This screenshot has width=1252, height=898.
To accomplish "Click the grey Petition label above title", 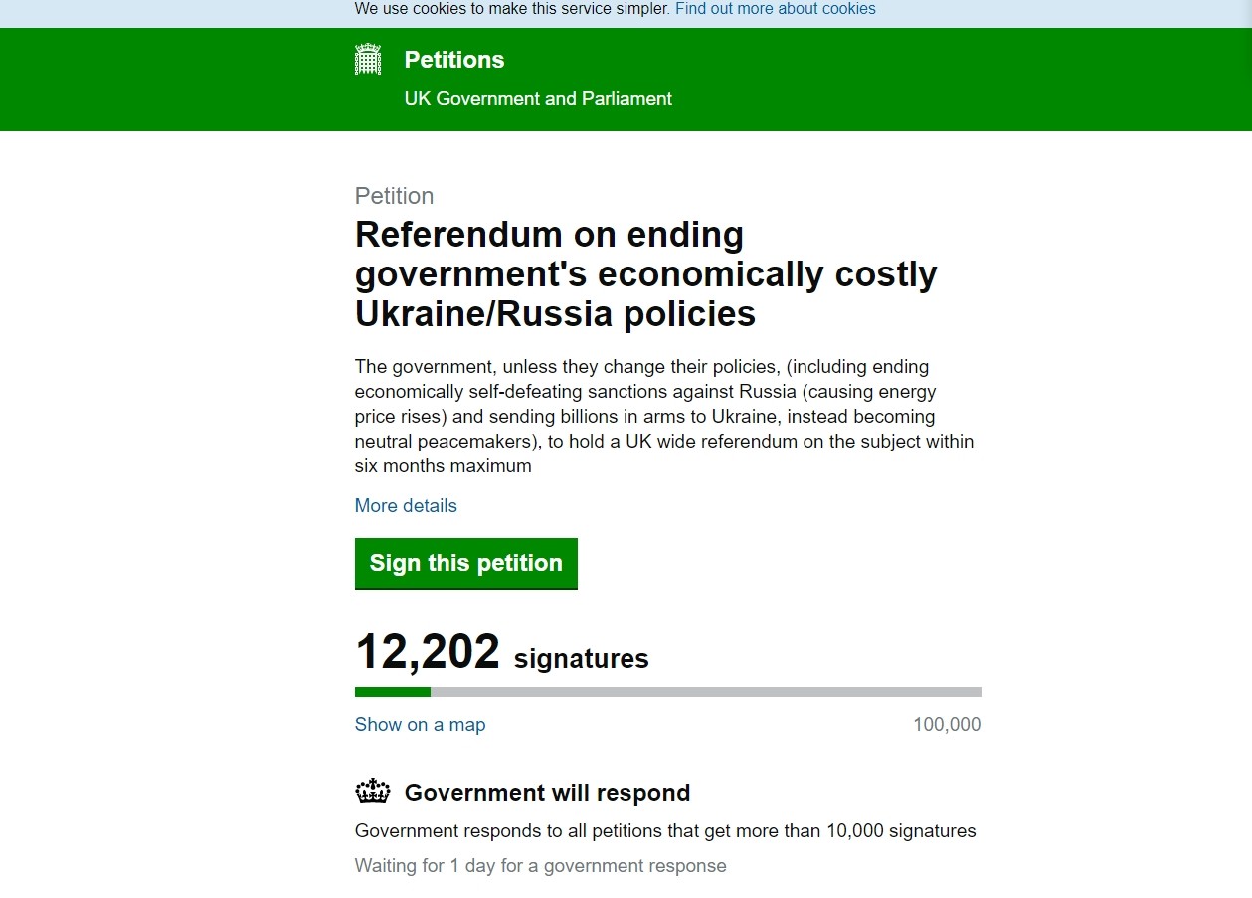I will [394, 196].
